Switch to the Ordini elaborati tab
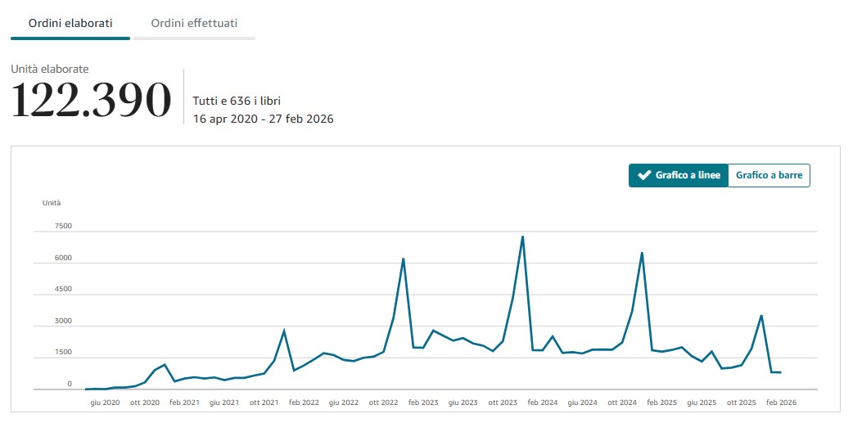The image size is (853, 423). click(70, 23)
